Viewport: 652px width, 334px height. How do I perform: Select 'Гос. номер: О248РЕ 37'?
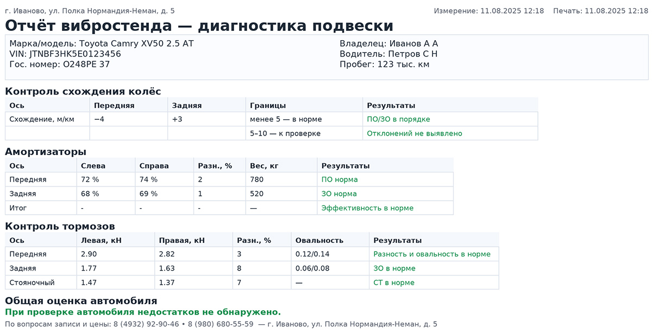click(60, 64)
